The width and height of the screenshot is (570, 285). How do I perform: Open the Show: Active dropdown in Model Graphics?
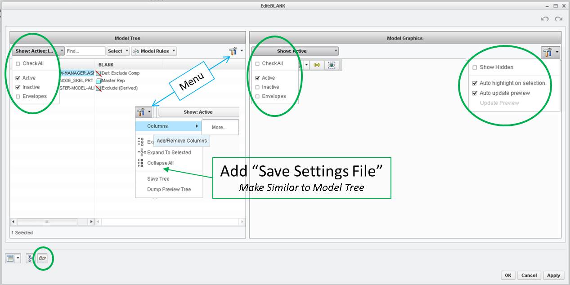[295, 51]
